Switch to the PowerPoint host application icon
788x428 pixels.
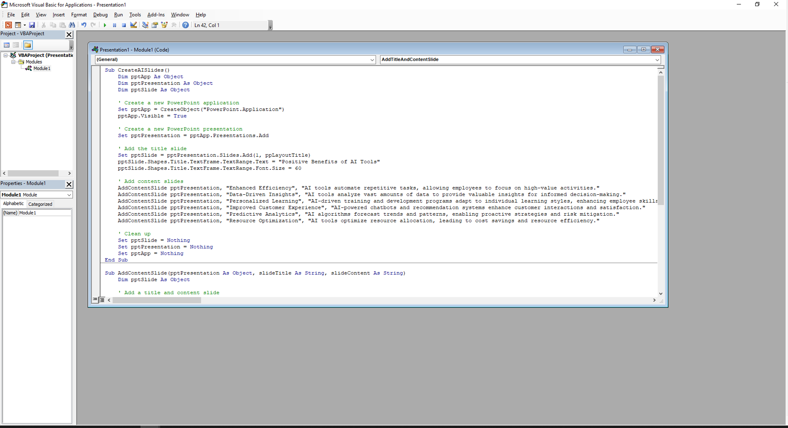[x=8, y=25]
